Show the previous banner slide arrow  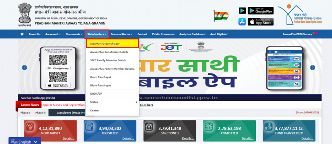click(24, 67)
